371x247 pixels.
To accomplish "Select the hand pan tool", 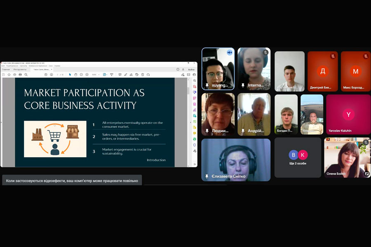I will click(x=76, y=75).
